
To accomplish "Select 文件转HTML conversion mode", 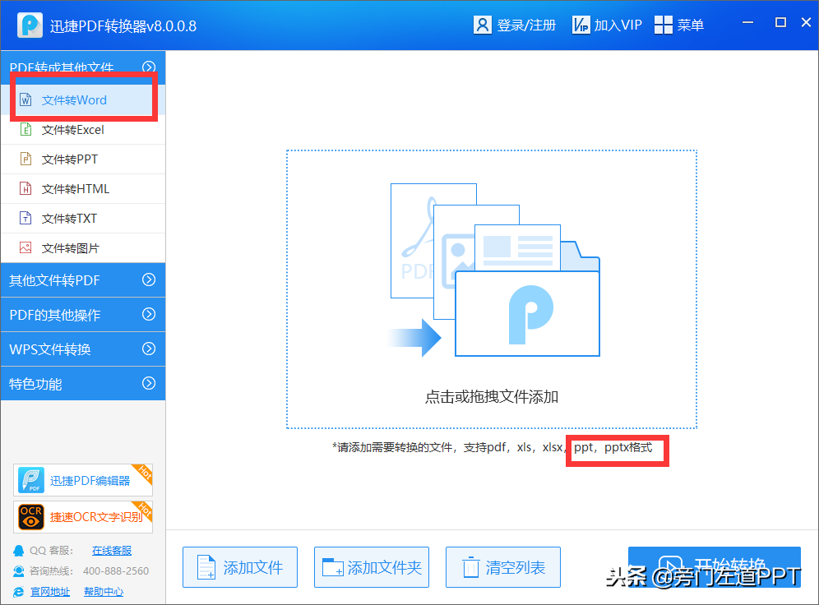I will pos(84,189).
